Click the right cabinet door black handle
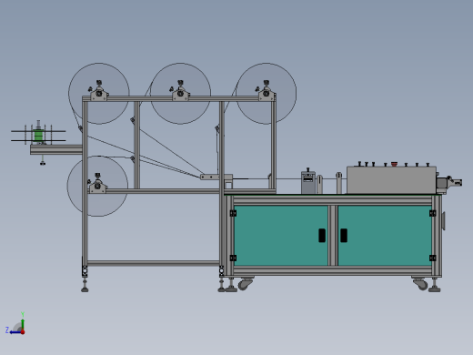The width and height of the screenshot is (473, 355). (x=344, y=236)
